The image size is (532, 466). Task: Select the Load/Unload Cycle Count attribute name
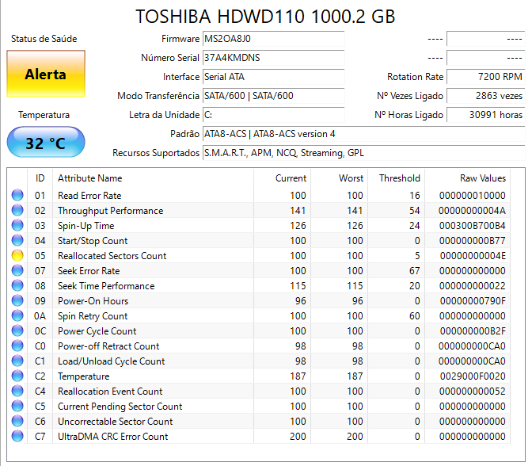(x=112, y=361)
